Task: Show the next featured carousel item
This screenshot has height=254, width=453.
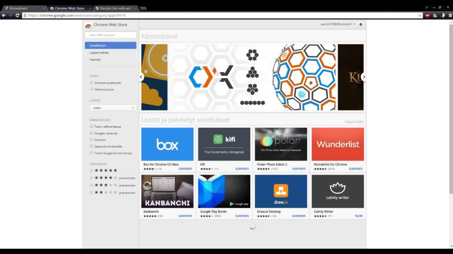Action: [x=364, y=77]
